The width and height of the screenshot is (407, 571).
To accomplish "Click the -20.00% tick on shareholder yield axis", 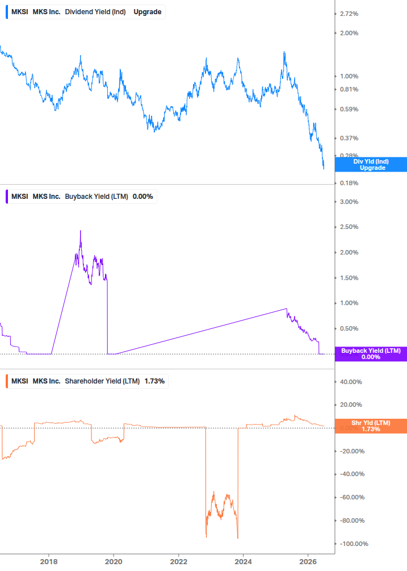I will [352, 451].
